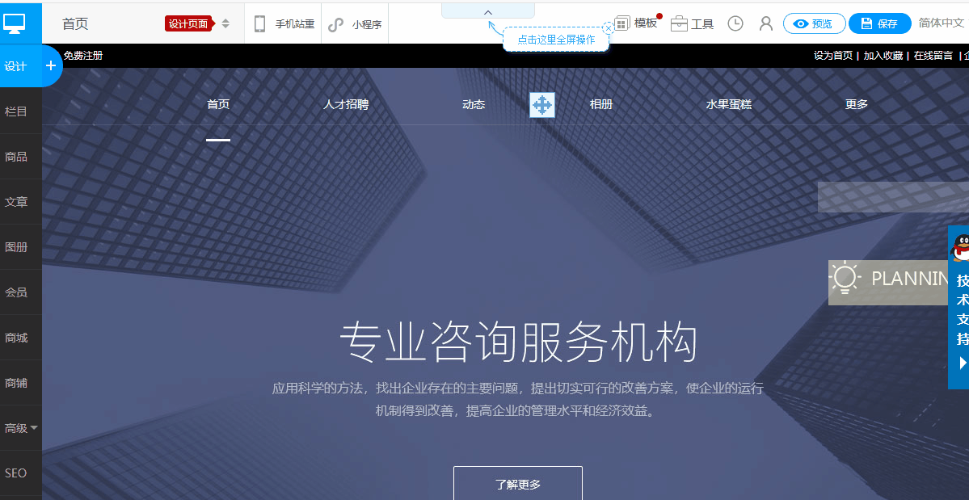Click the 保存 save button

click(x=879, y=23)
